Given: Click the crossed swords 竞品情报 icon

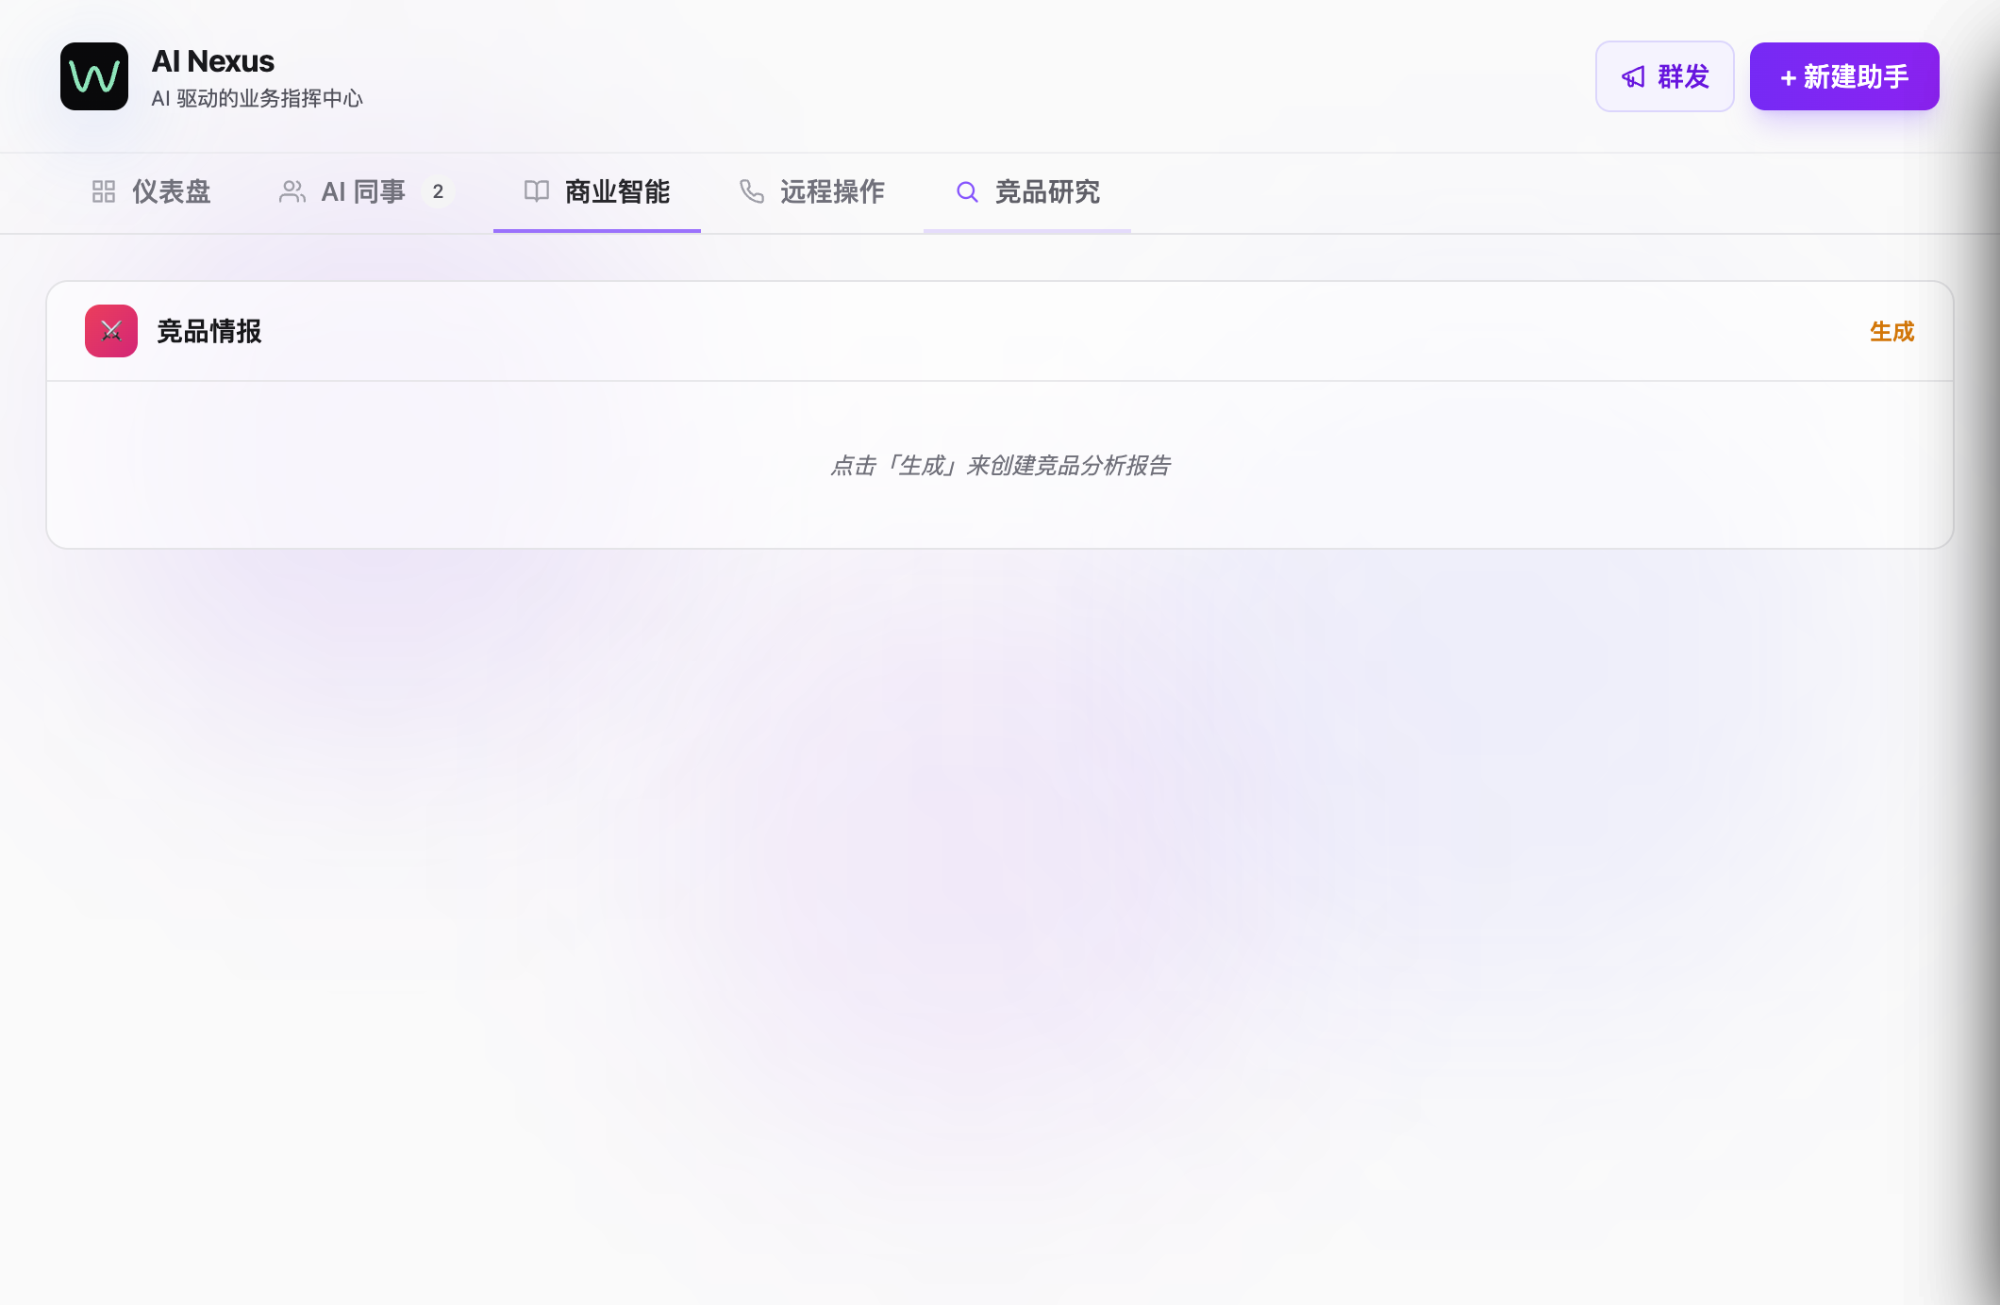Looking at the screenshot, I should 111,331.
